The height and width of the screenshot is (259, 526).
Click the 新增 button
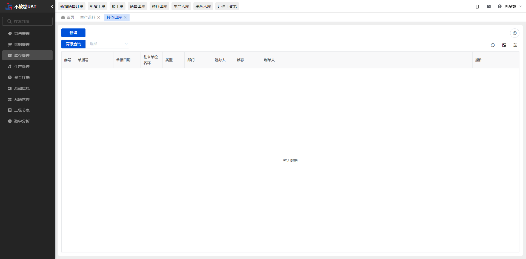73,33
